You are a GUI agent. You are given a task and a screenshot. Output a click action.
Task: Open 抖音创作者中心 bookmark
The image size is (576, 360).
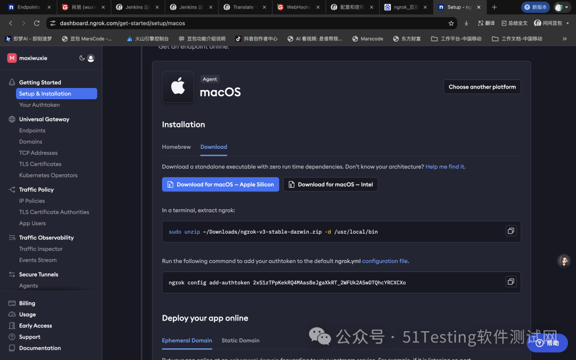[257, 38]
